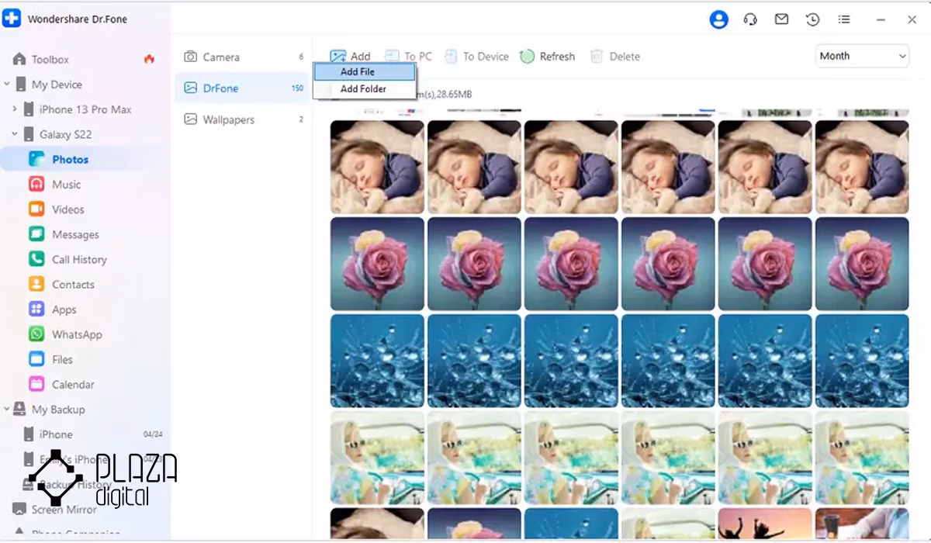Click the Refresh button
The width and height of the screenshot is (931, 543).
pyautogui.click(x=547, y=56)
